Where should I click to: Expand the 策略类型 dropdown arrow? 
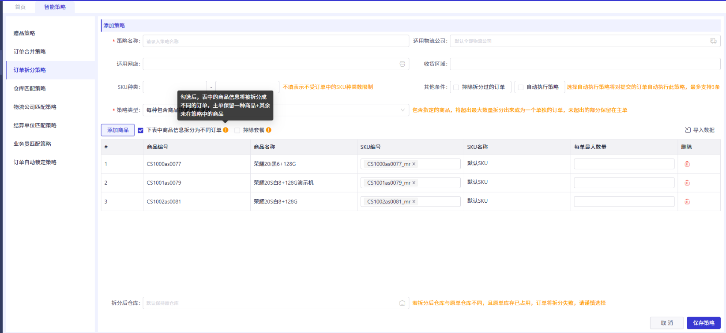(x=402, y=110)
